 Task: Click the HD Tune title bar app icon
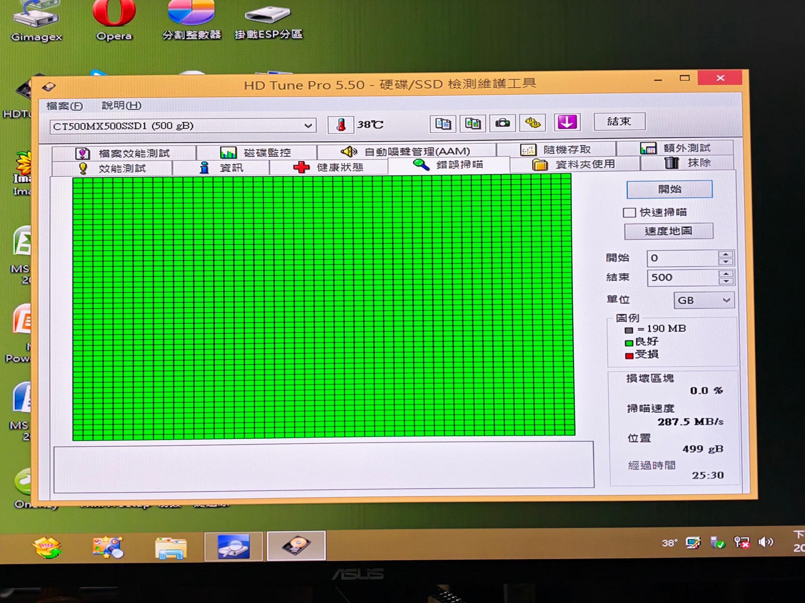[x=49, y=87]
